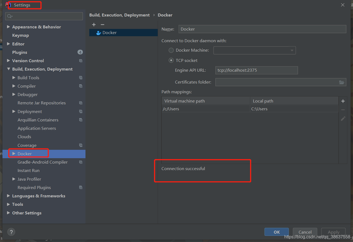This screenshot has height=242, width=353.
Task: Click the Engine API URL field
Action: pos(257,70)
